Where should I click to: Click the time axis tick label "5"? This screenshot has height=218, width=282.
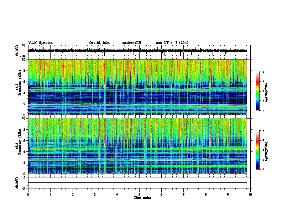139,194
